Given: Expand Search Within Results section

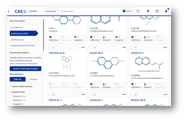Looking at the screenshot, I should point(21,86).
